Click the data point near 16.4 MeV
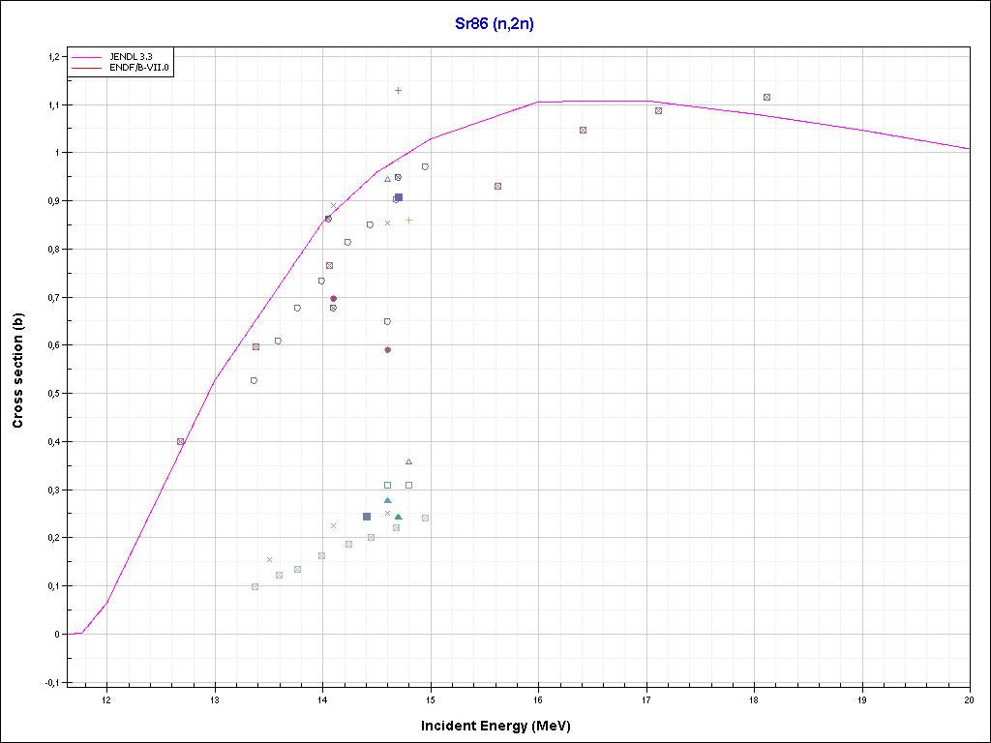991x743 pixels. (x=583, y=130)
